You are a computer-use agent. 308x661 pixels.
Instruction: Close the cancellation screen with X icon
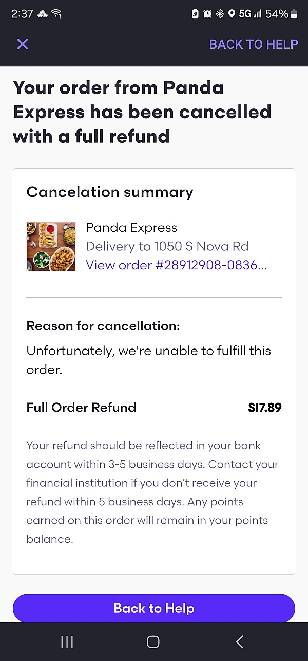(23, 44)
